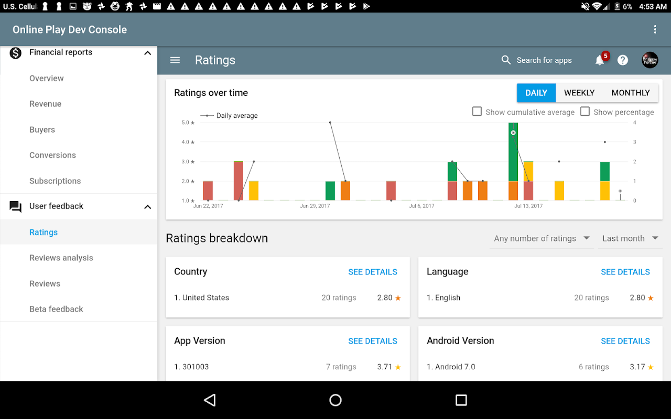
Task: Click the star beside Android 7.0 rating
Action: coord(651,367)
